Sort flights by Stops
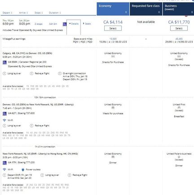194x195 pixels. tap(39, 13)
